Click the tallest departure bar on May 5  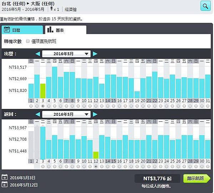pyautogui.click(x=55, y=83)
